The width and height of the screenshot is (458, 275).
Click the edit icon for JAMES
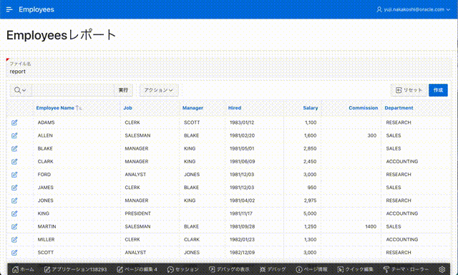14,188
